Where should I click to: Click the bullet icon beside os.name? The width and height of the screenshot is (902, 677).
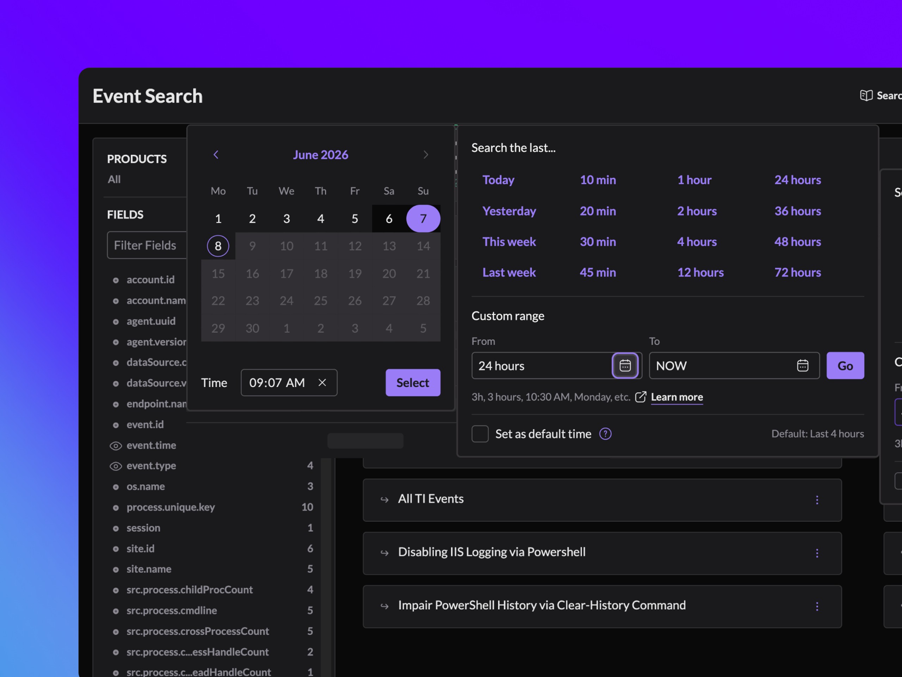[116, 487]
